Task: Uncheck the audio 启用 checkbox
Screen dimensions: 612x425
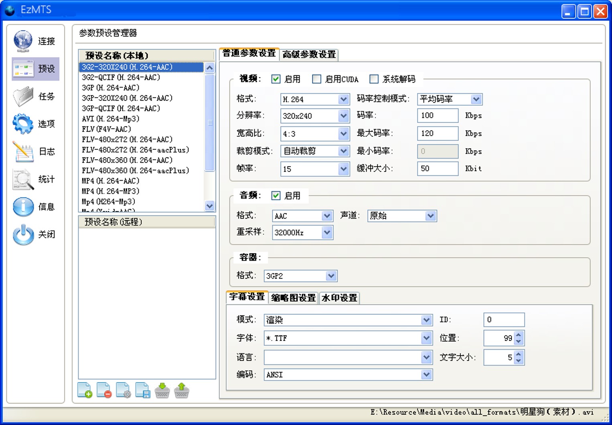Action: [x=276, y=195]
